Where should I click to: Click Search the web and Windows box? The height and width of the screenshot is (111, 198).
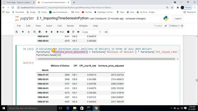[x=32, y=108]
